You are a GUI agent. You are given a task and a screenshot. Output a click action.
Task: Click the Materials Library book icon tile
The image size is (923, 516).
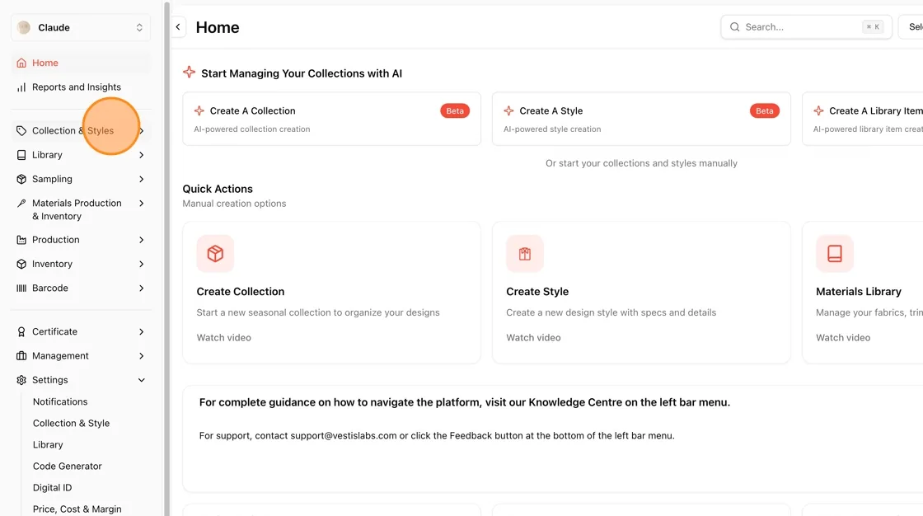(835, 253)
